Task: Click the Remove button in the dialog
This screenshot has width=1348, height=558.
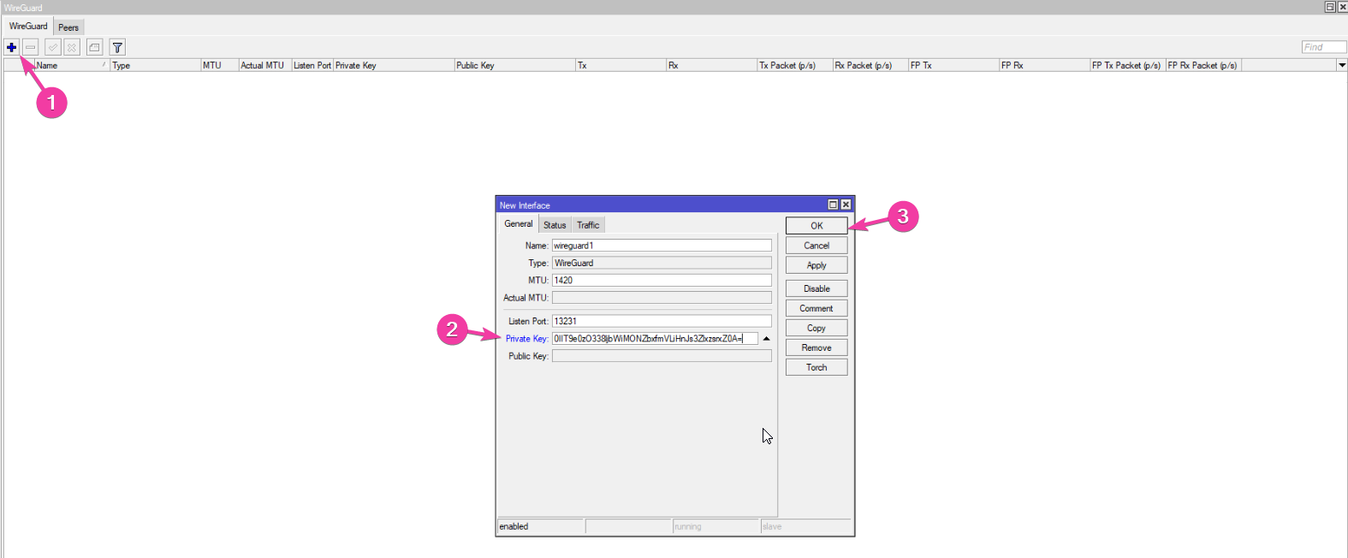Action: (817, 347)
